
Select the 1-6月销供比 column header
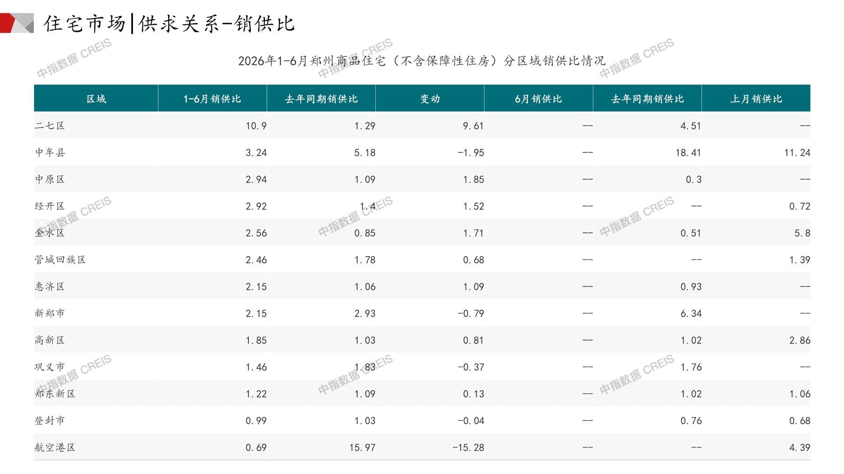coord(212,99)
